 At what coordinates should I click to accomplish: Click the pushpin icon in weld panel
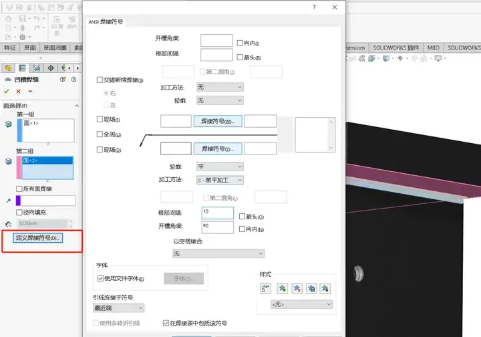pos(29,92)
